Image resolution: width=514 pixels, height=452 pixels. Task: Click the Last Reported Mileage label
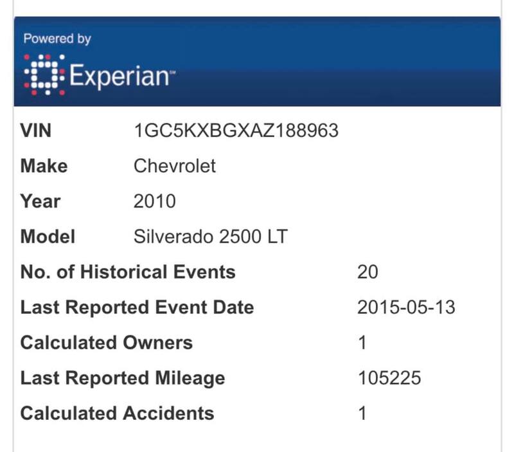[x=123, y=378]
